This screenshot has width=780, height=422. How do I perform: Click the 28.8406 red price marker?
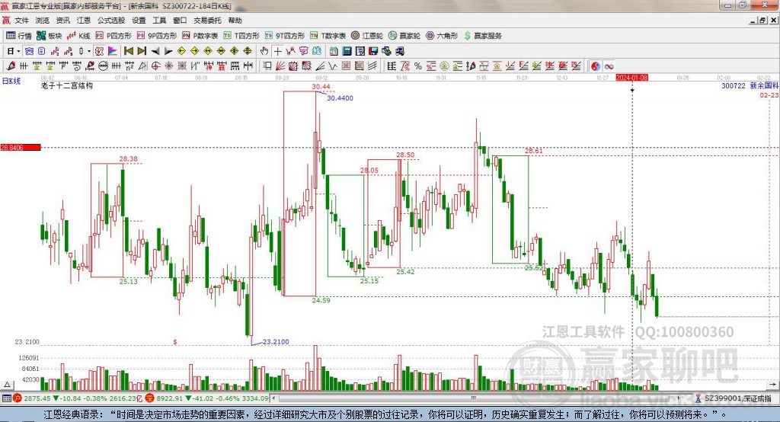click(21, 147)
